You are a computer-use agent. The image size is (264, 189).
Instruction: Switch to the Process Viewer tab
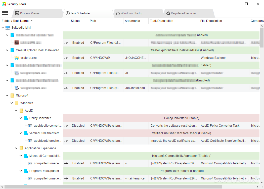click(x=37, y=13)
